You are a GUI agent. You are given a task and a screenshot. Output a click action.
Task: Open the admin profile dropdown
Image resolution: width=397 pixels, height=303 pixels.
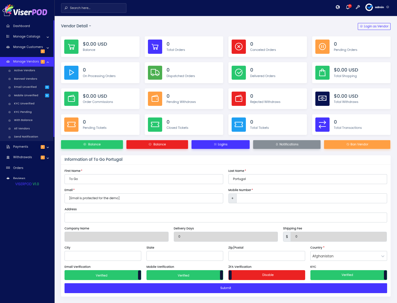378,7
